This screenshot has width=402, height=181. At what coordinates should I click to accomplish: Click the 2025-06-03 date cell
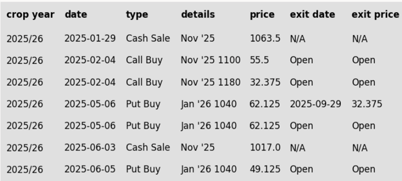(x=90, y=147)
